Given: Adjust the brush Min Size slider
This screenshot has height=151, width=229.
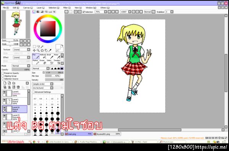Looking at the screenshot, I should point(53,76).
